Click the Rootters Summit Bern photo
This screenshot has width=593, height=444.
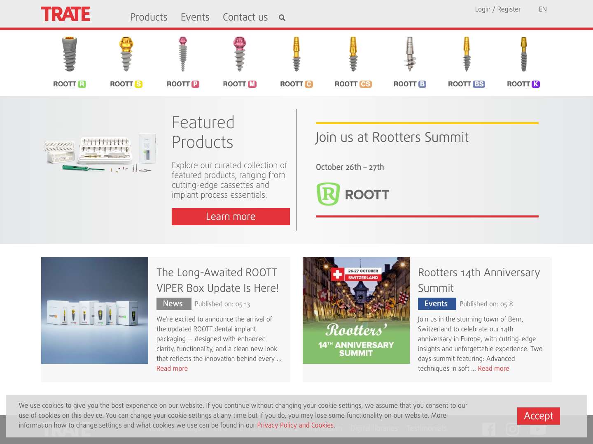356,310
